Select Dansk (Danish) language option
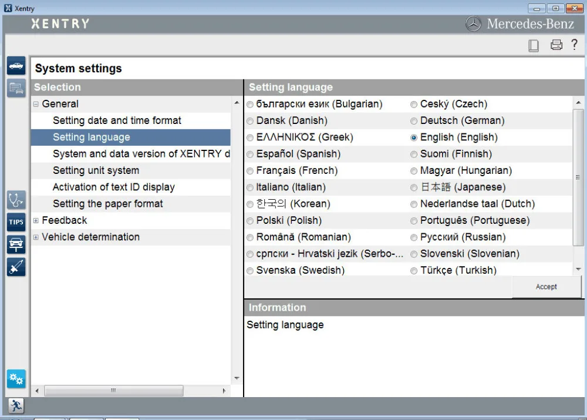The width and height of the screenshot is (587, 420). tap(250, 121)
